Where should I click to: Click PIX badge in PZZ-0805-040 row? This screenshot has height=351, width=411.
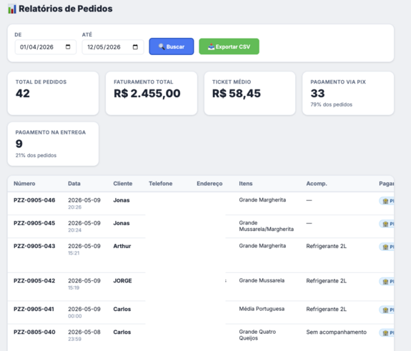click(387, 333)
